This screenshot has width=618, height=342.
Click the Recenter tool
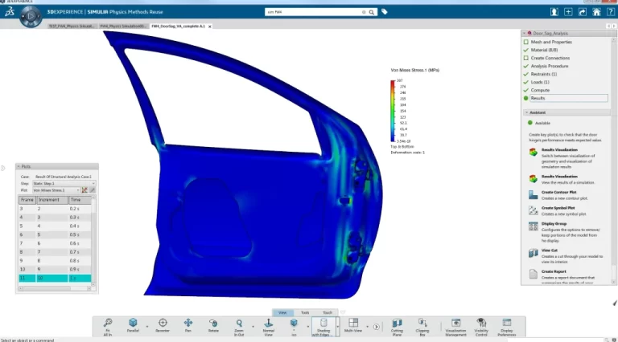163,325
